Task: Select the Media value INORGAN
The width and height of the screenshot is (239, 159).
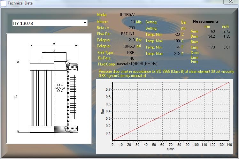Action: pyautogui.click(x=127, y=15)
